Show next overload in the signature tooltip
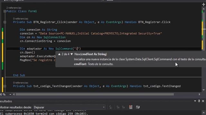 tap(71, 54)
